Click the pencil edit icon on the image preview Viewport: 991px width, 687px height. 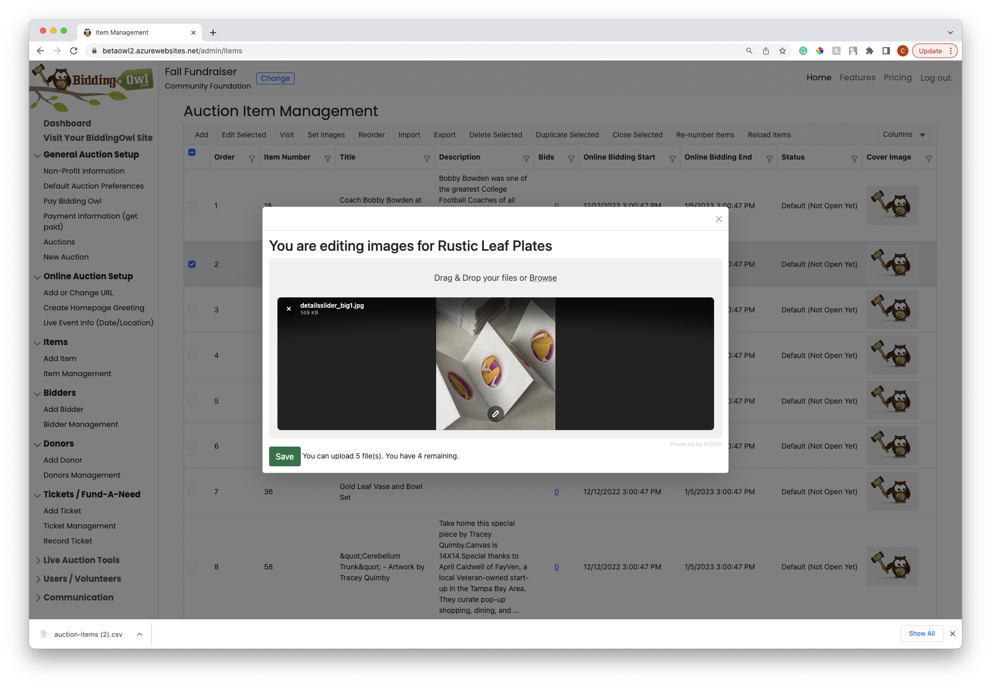click(496, 413)
